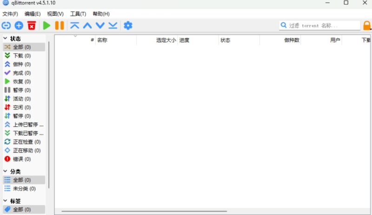Viewport: 372px width, 215px height.
Task: Minimize the qBittorrent window
Action: pos(327,3)
